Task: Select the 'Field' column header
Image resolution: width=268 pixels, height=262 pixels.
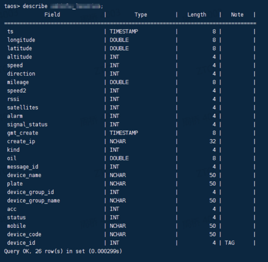Action: 52,14
